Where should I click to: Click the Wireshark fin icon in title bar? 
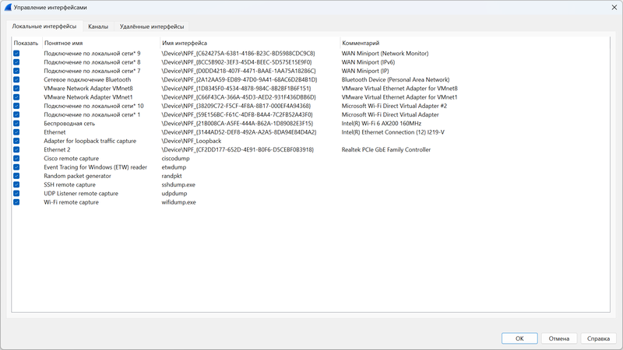coord(8,8)
